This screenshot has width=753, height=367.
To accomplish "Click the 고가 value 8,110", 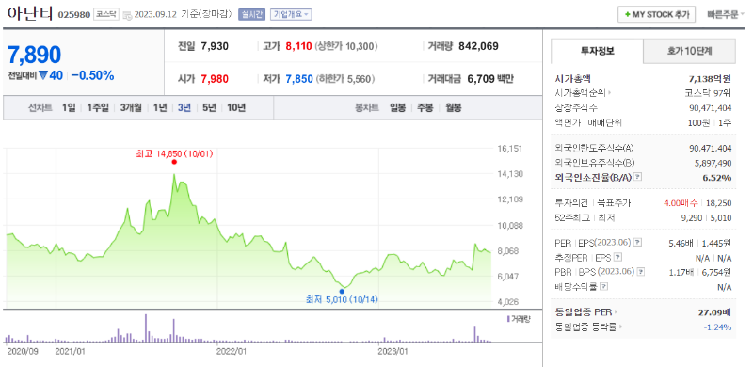I will (x=298, y=47).
